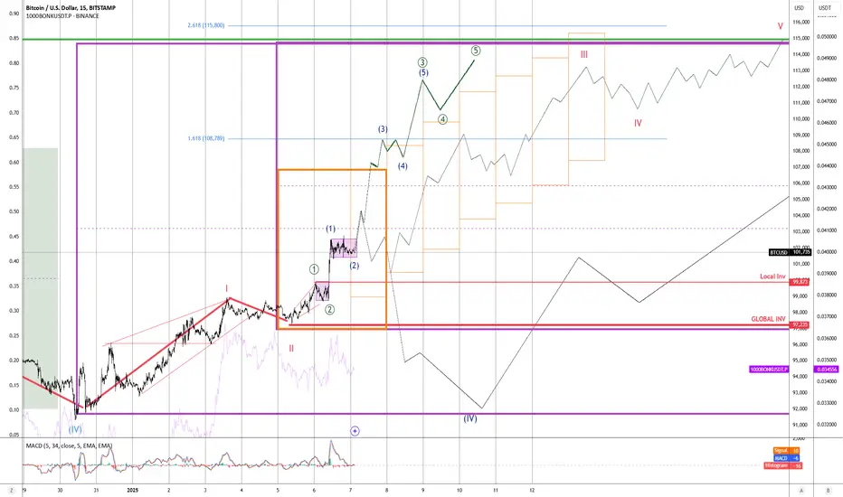
Task: Select the green circled 4 wave label
Action: pos(442,119)
